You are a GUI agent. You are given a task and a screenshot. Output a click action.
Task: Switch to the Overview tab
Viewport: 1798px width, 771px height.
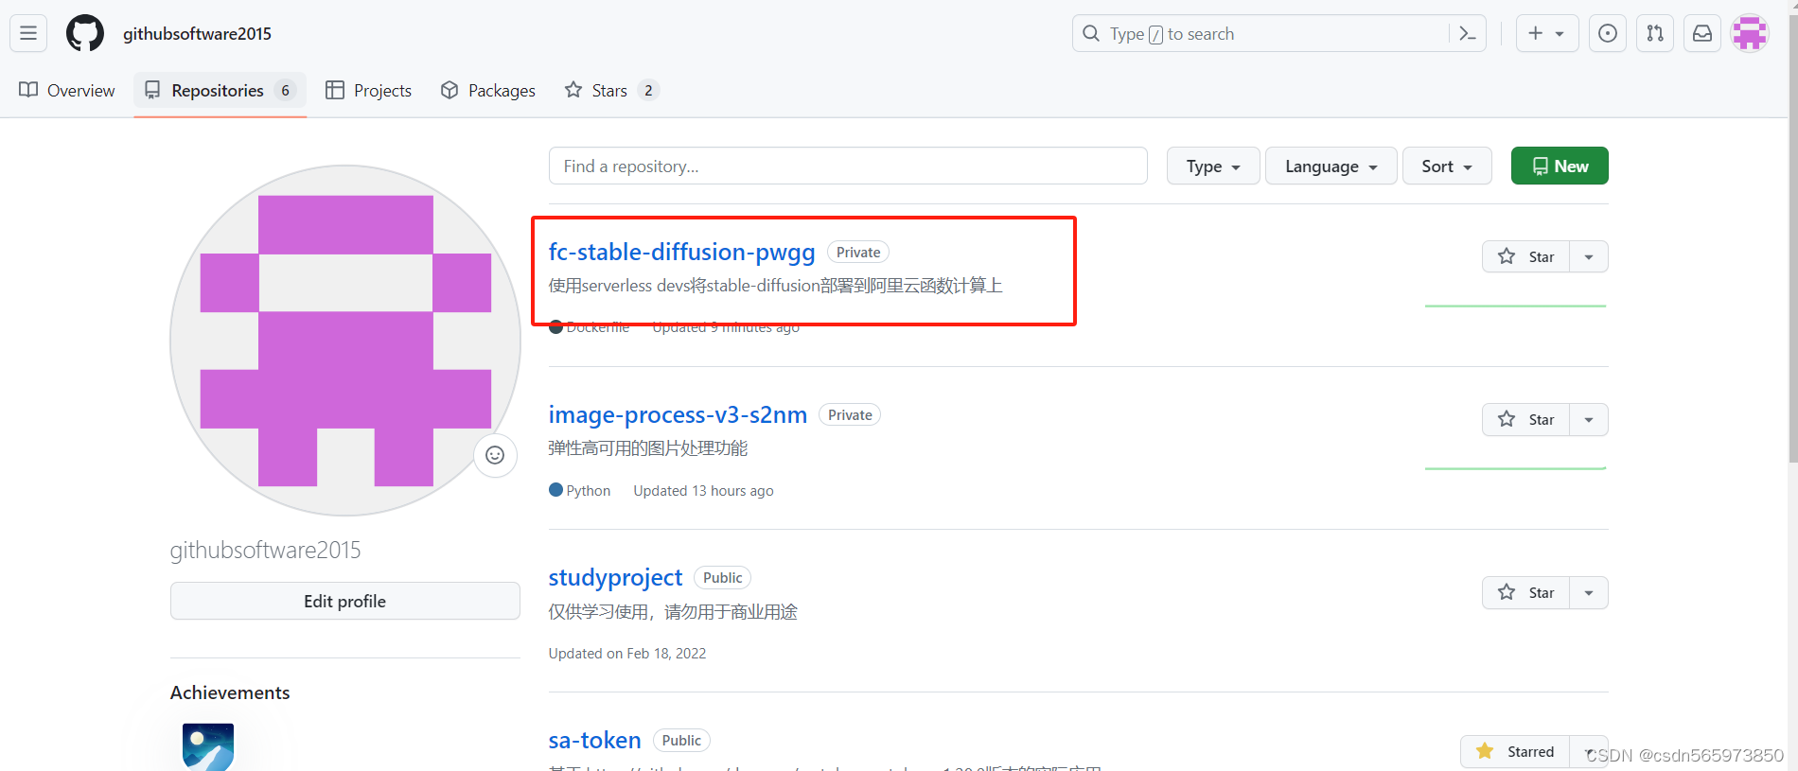click(x=67, y=90)
